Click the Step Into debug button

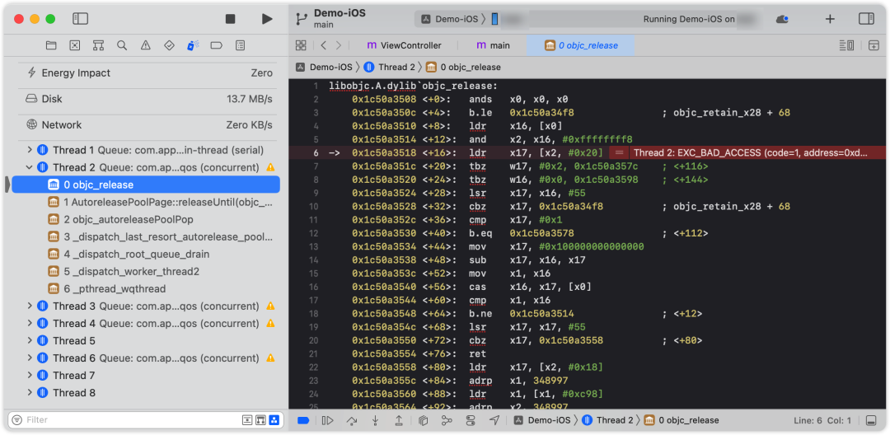coord(376,420)
